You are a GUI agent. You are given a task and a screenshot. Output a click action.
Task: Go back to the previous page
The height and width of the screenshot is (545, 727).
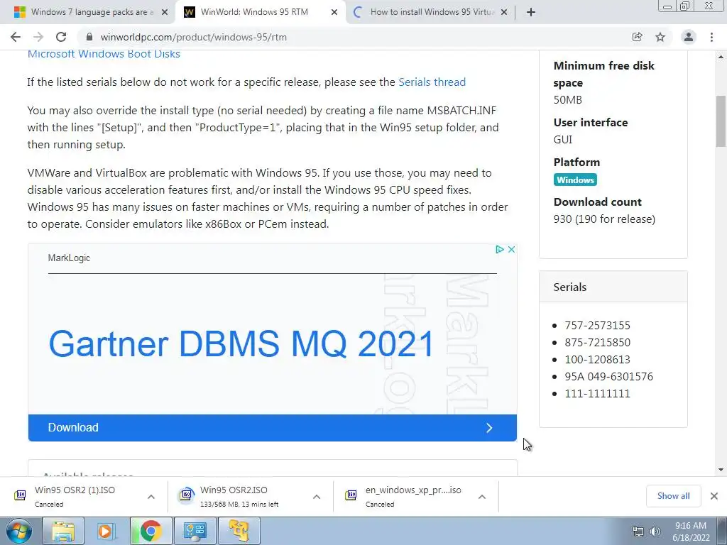pyautogui.click(x=16, y=37)
